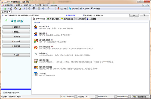Screen dimensions: 151x99
Task: Click the blue help question-mark icon
Action: tap(43, 9)
